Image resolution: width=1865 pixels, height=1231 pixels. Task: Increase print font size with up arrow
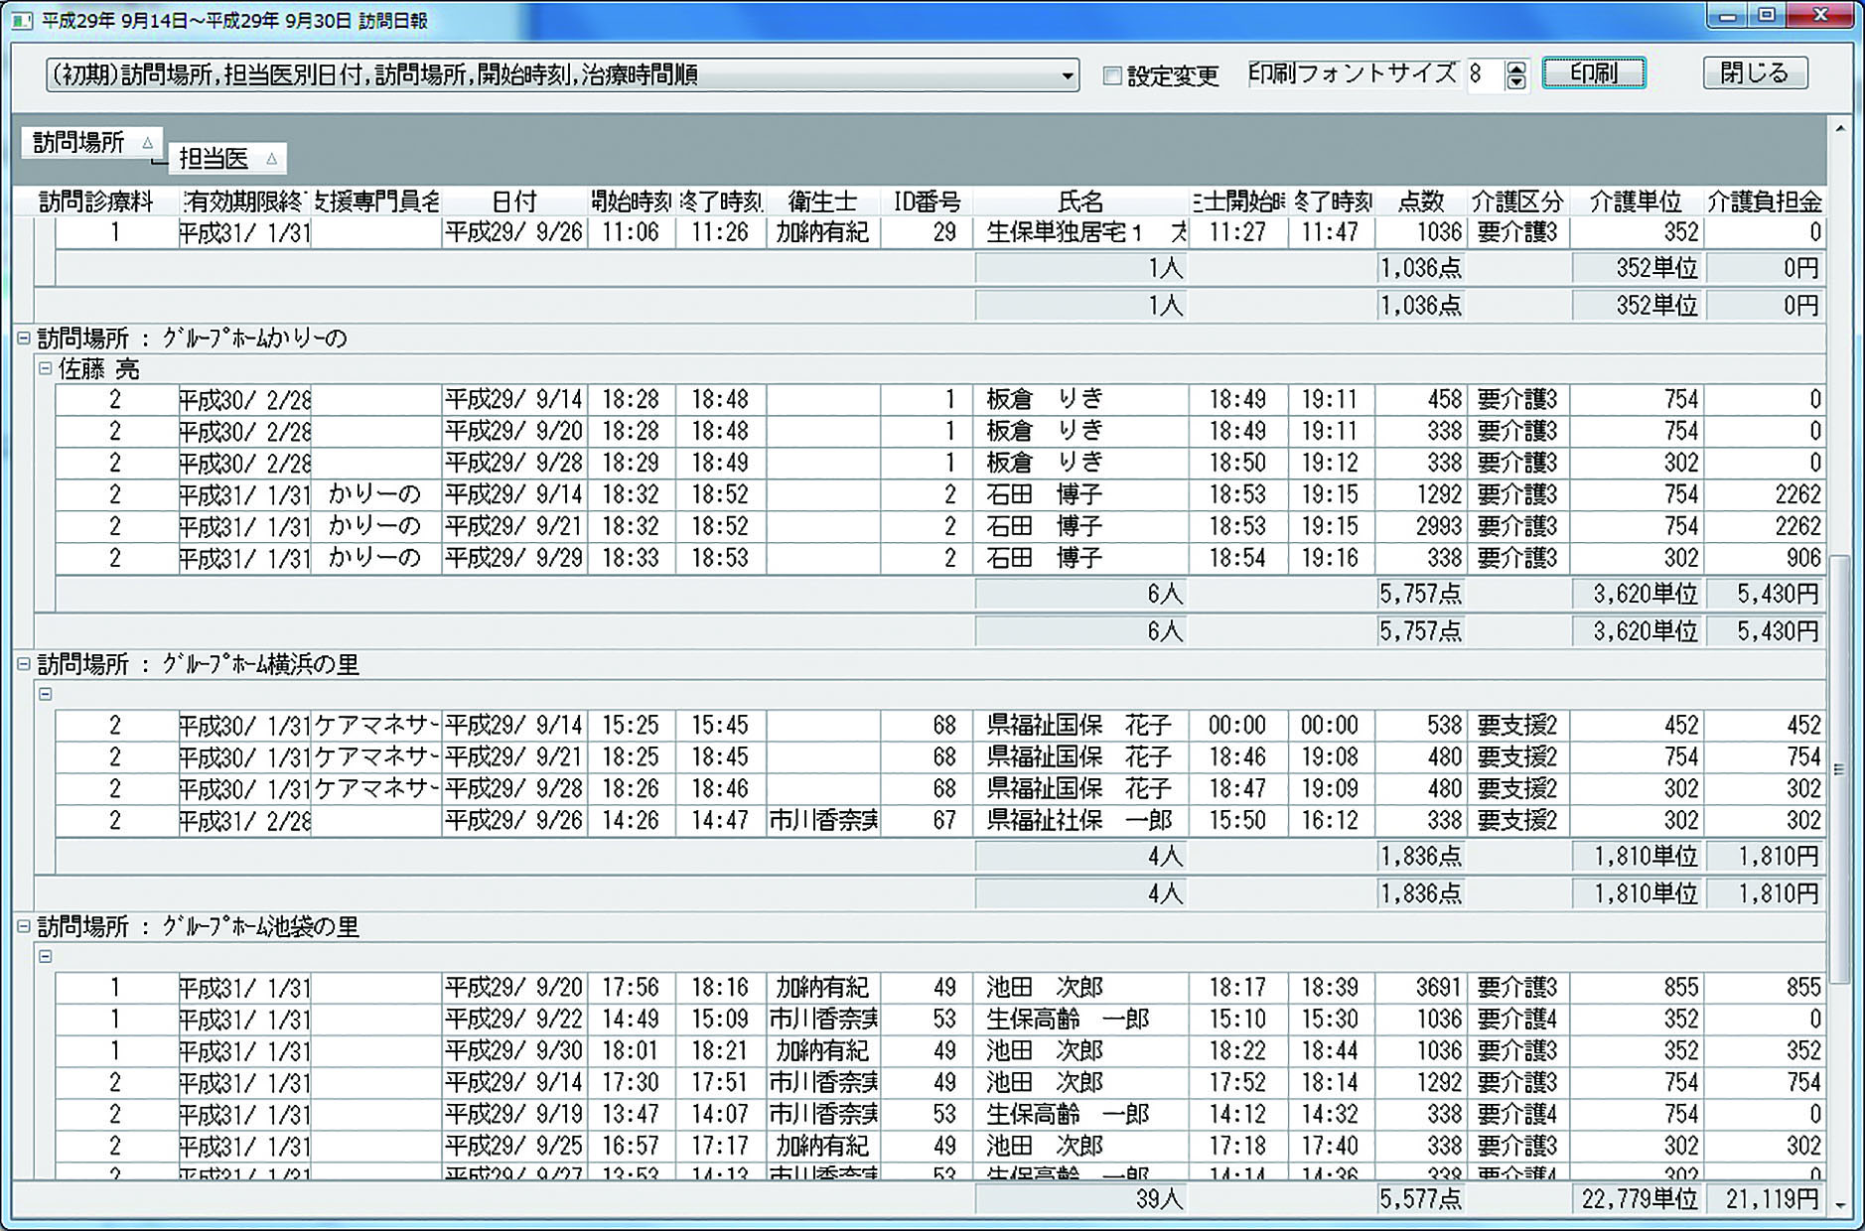1515,68
